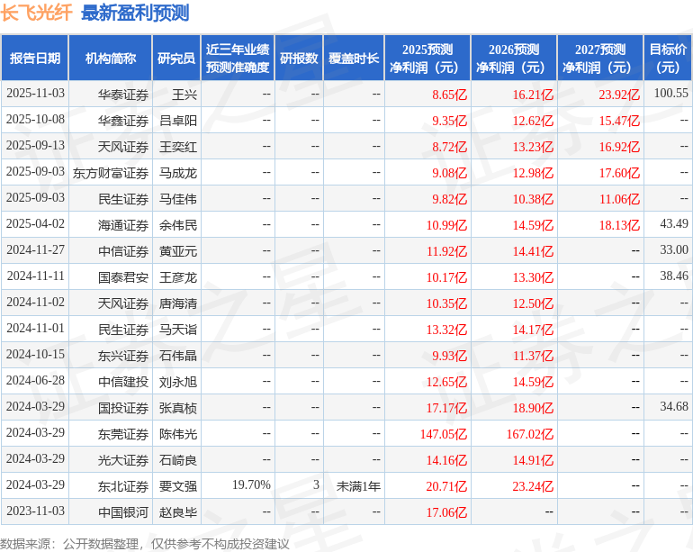The image size is (693, 552).
Task: Click the 17.06亿 profit value
Action: click(x=446, y=511)
